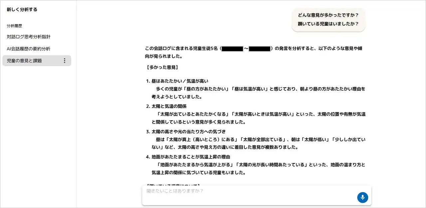Click the heading 太陽と気温の関係
The image size is (426, 208).
pyautogui.click(x=169, y=106)
